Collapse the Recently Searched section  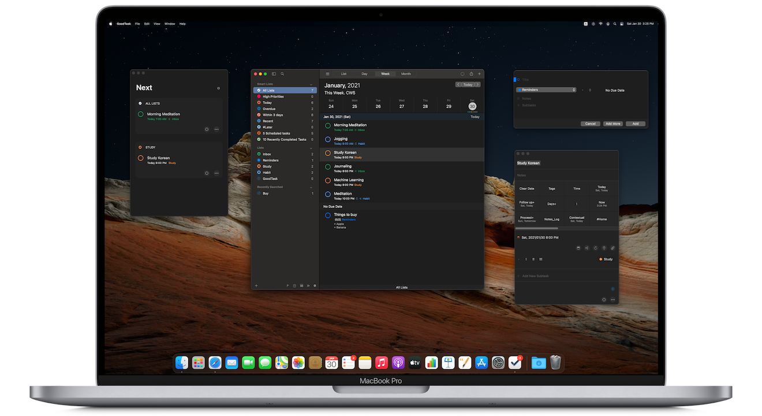coord(312,187)
